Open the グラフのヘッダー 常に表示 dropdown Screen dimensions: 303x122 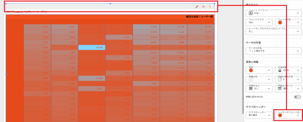tap(260, 115)
